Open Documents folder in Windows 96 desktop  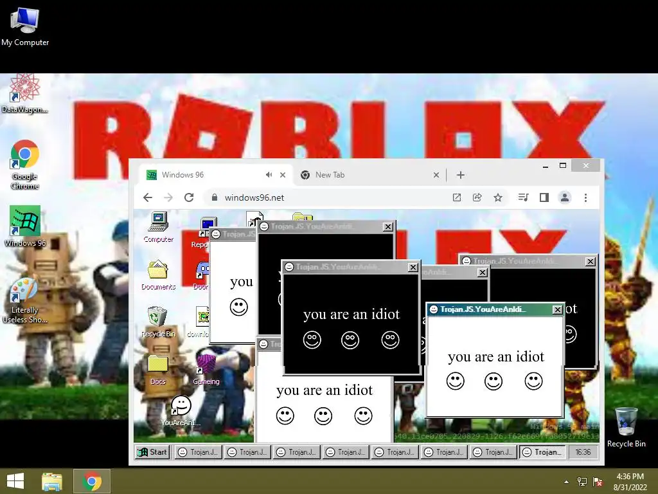coord(158,275)
